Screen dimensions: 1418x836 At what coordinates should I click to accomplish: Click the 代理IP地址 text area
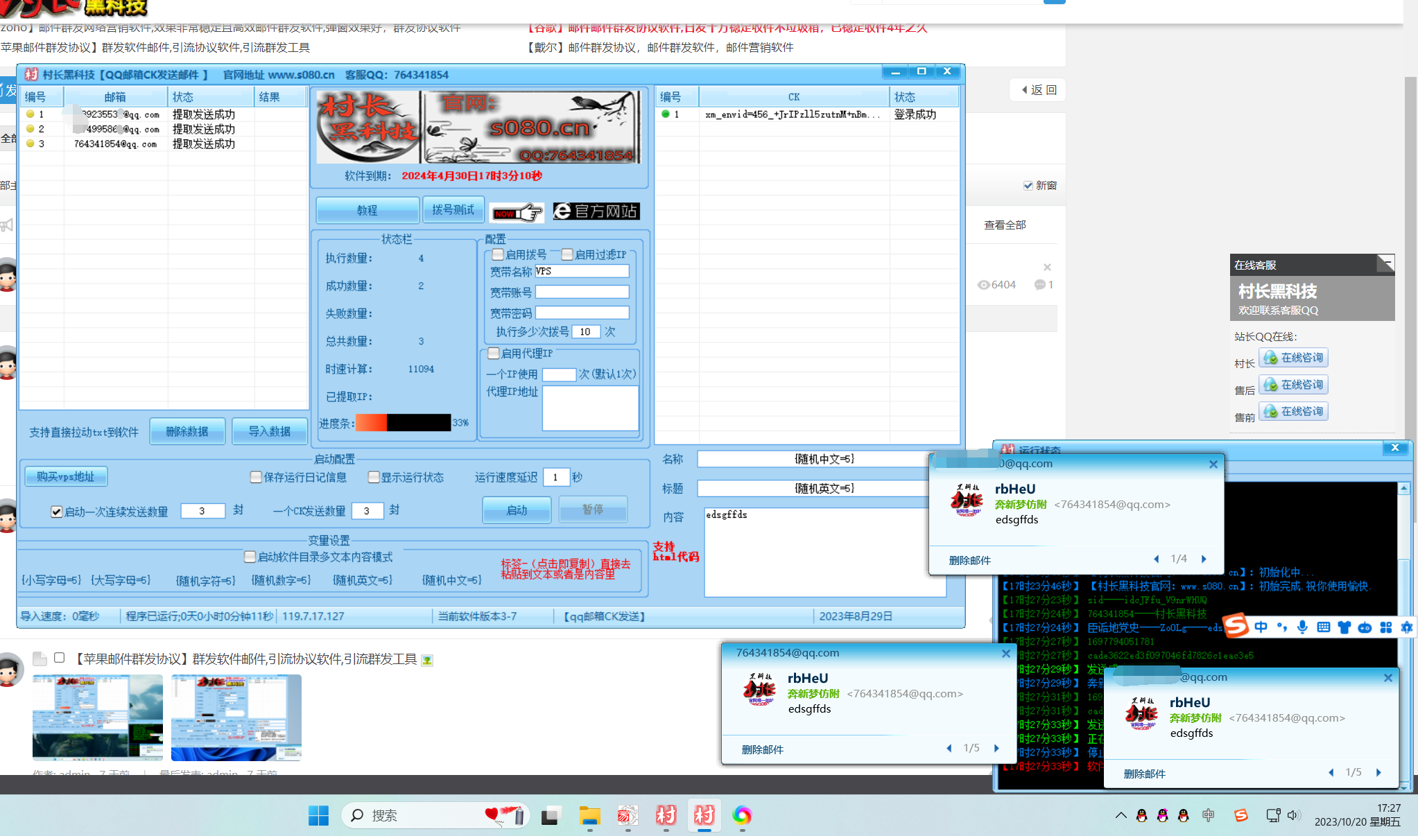tap(590, 408)
